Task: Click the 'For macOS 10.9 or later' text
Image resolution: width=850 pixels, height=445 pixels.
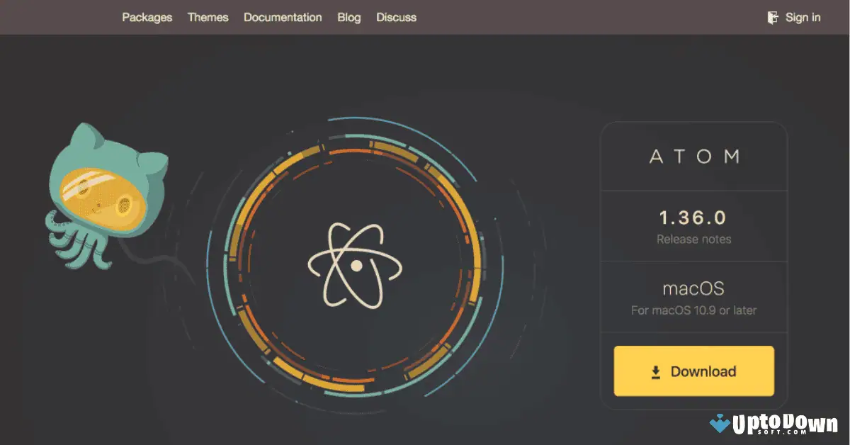Action: [x=693, y=310]
